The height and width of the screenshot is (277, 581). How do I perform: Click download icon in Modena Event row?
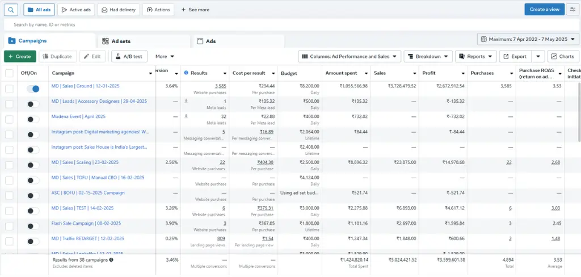pyautogui.click(x=186, y=116)
